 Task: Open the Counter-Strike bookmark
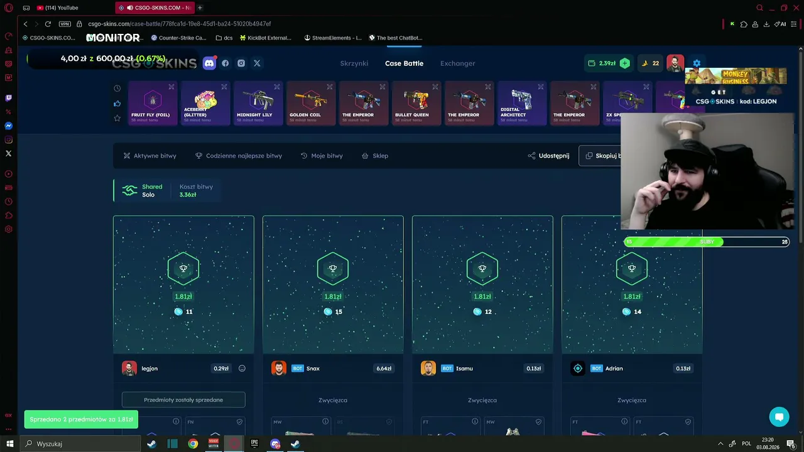click(x=178, y=38)
